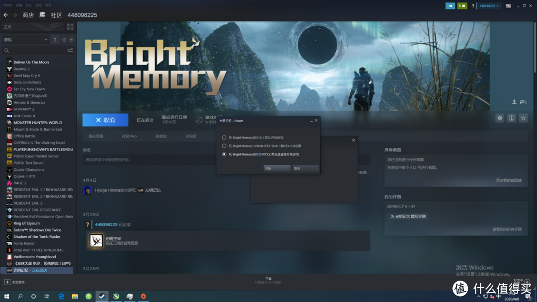Image resolution: width=537 pixels, height=302 pixels.
Task: Open the game information icon
Action: pyautogui.click(x=511, y=118)
